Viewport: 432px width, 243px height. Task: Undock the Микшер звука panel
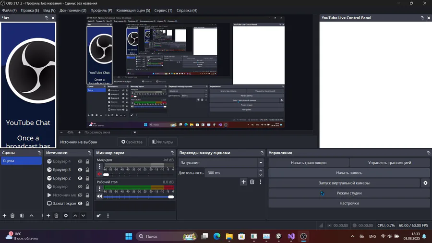coord(172,153)
